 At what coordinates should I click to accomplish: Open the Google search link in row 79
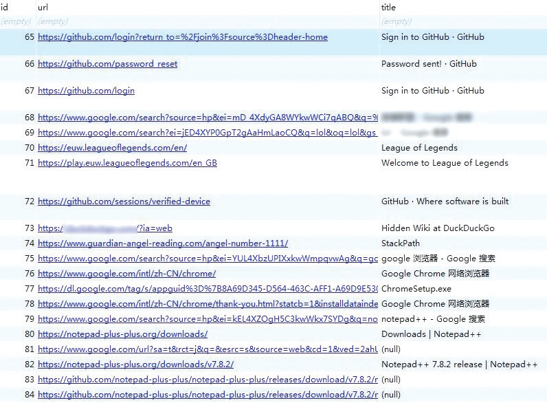(208, 319)
